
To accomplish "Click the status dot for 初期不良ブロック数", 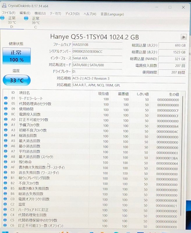I will [6, 130].
